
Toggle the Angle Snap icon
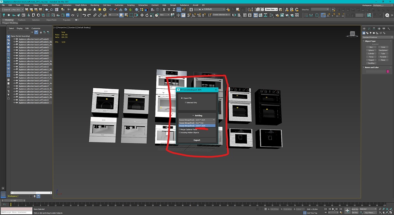tap(194, 15)
